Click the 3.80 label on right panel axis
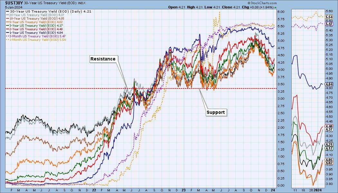 pos(329,184)
